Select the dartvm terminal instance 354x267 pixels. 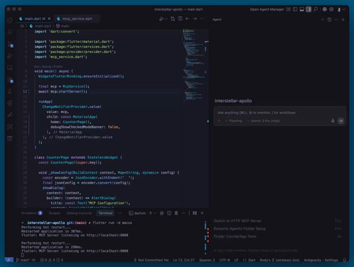click(x=137, y=213)
